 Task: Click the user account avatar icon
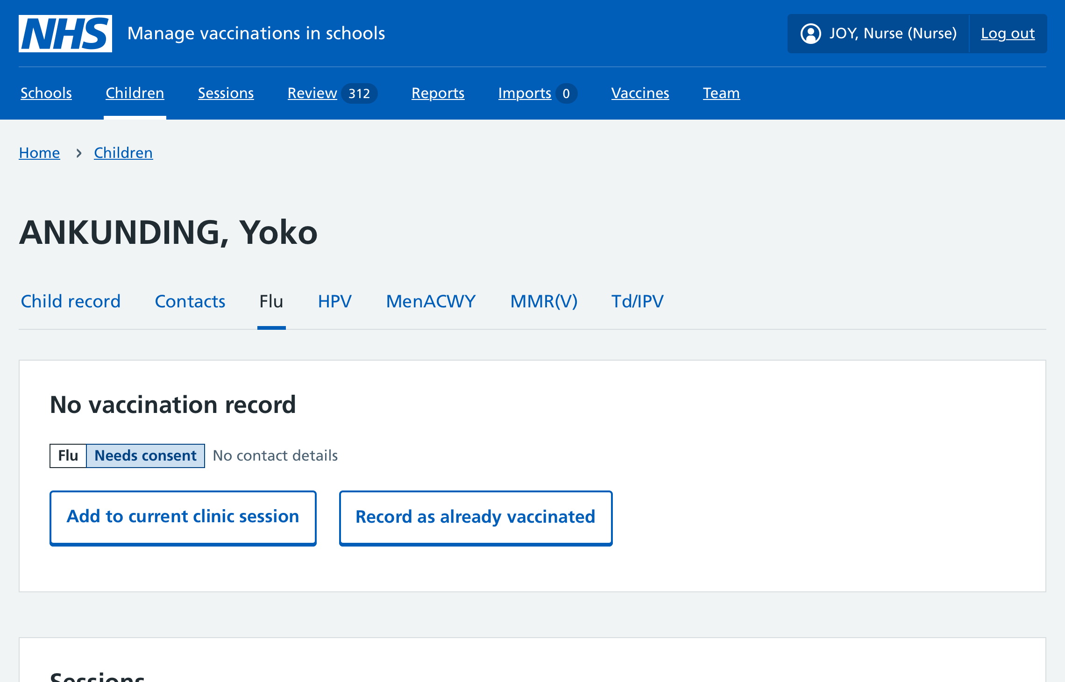click(x=810, y=34)
